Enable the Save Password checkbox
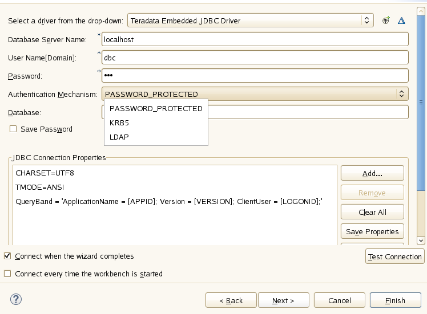The width and height of the screenshot is (427, 314). 13,129
